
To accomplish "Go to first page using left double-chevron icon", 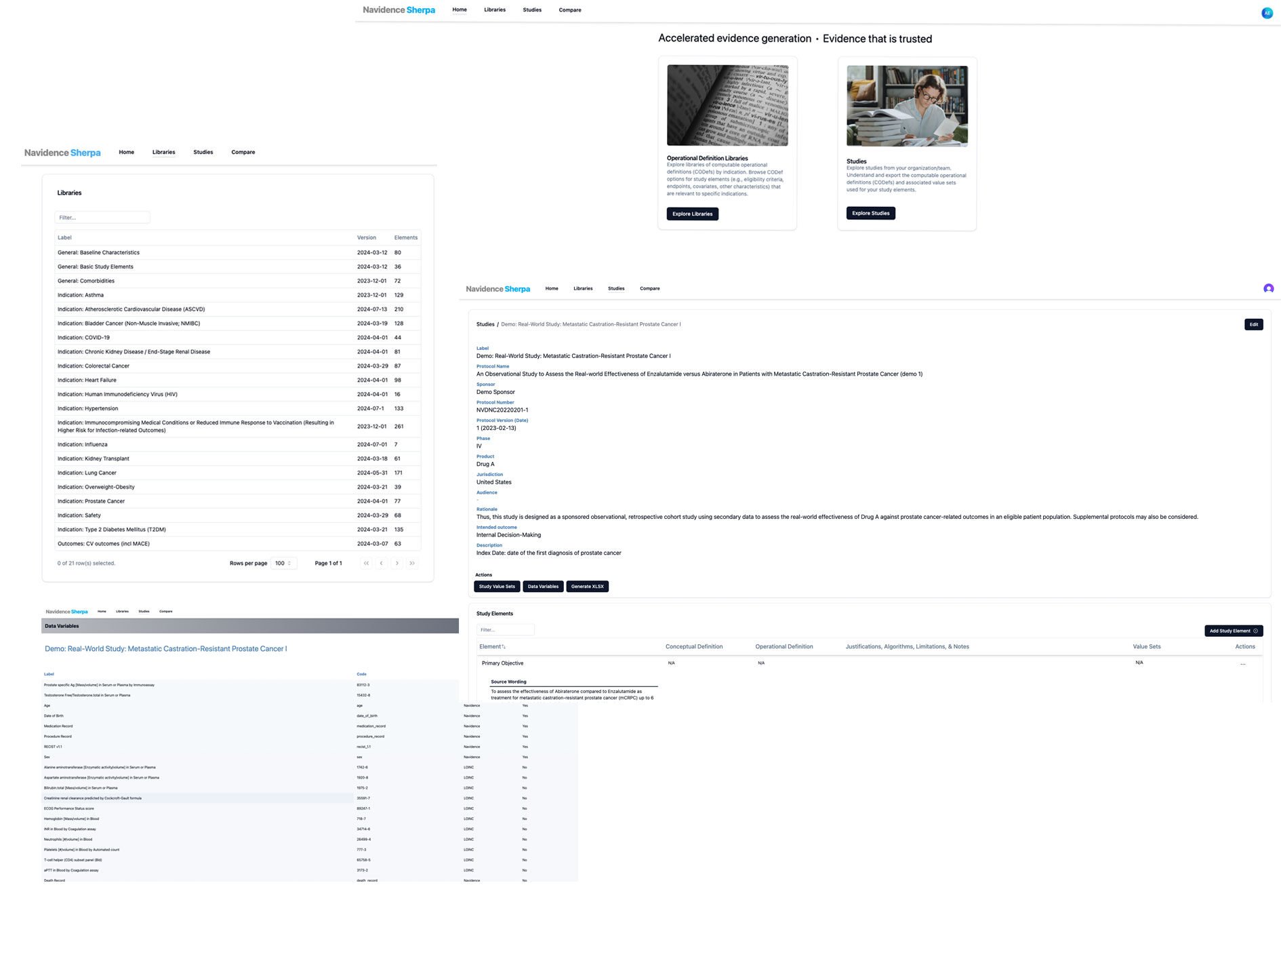I will point(366,563).
